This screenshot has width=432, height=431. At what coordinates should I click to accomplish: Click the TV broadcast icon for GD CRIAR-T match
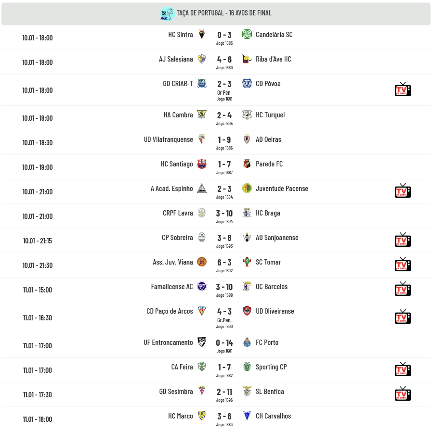(403, 89)
